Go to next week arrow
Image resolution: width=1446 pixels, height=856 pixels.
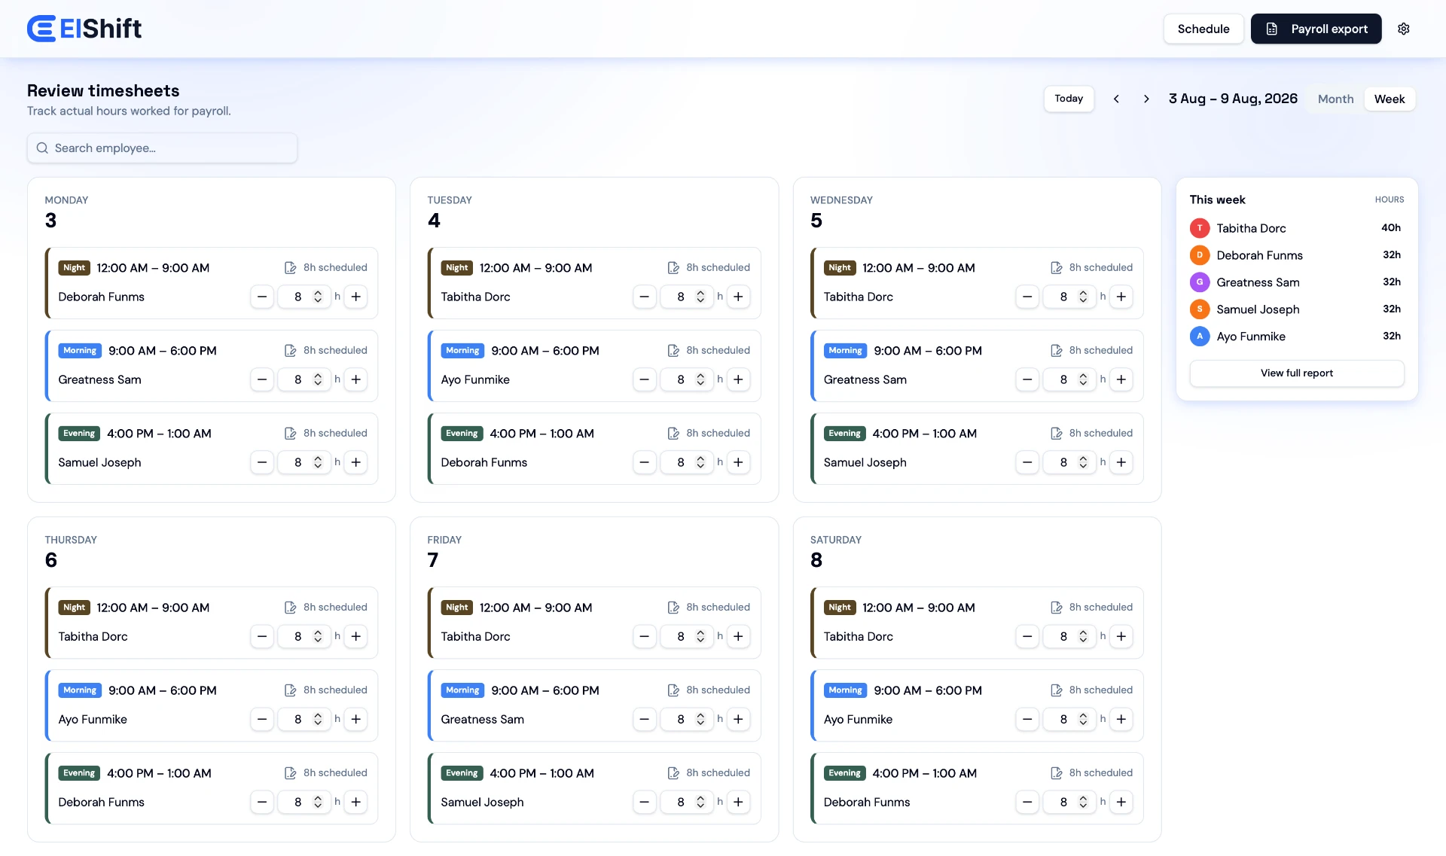(1146, 99)
